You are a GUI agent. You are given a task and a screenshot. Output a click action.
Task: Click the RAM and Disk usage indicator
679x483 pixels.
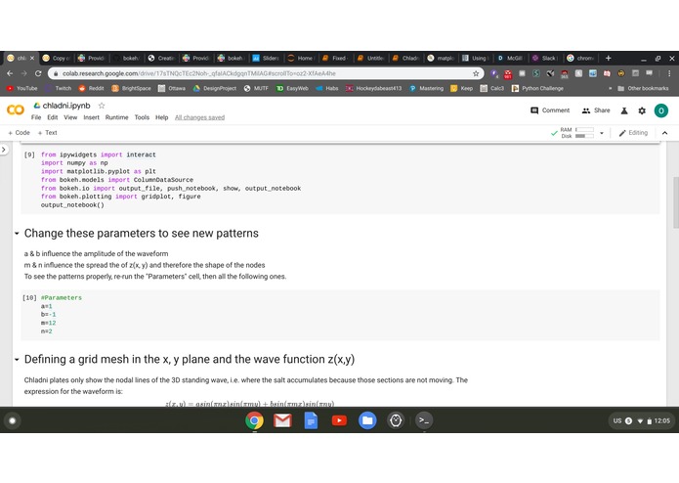tap(577, 133)
